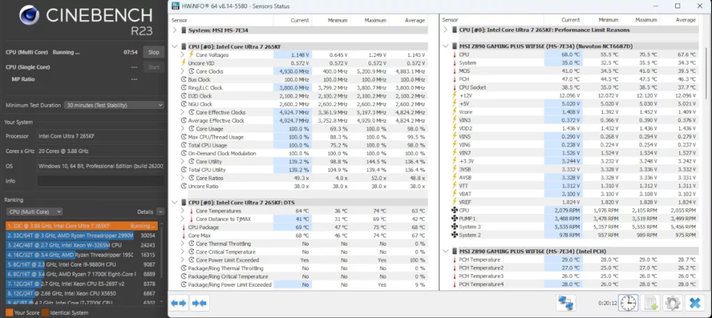
Task: Click the scrollbar of the Nuvoton sensor pane
Action: [706, 73]
